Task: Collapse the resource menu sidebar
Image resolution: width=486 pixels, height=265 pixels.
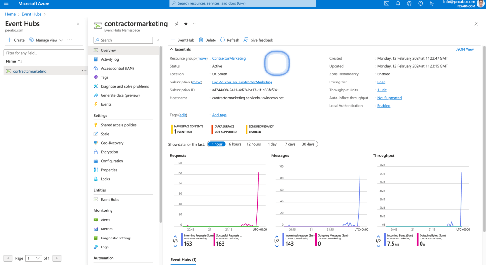Action: pos(159,40)
